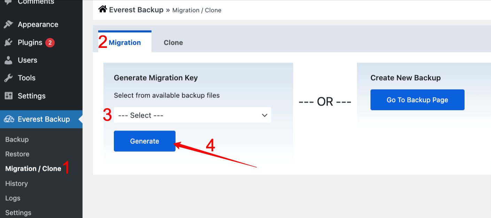Viewport: 491px width, 218px height.
Task: Click the dropdown chevron beside Select
Action: (265, 115)
